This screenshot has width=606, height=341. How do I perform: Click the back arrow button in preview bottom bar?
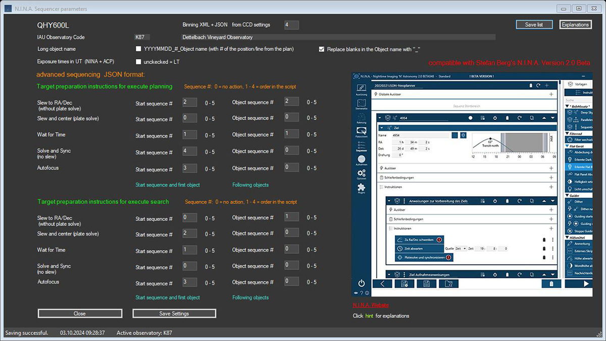coord(382,284)
